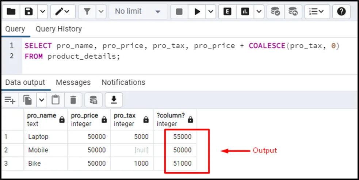Download results with the download arrow icon

(114, 100)
